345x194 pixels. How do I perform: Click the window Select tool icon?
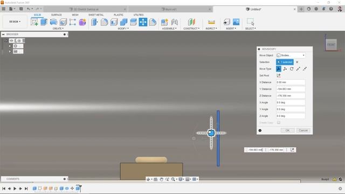coord(250,22)
